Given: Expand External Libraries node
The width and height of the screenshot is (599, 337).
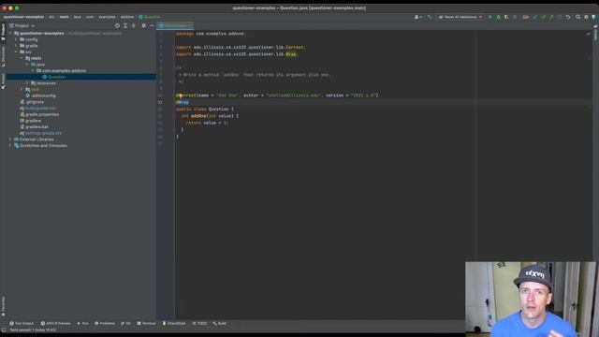Looking at the screenshot, I should (x=10, y=139).
